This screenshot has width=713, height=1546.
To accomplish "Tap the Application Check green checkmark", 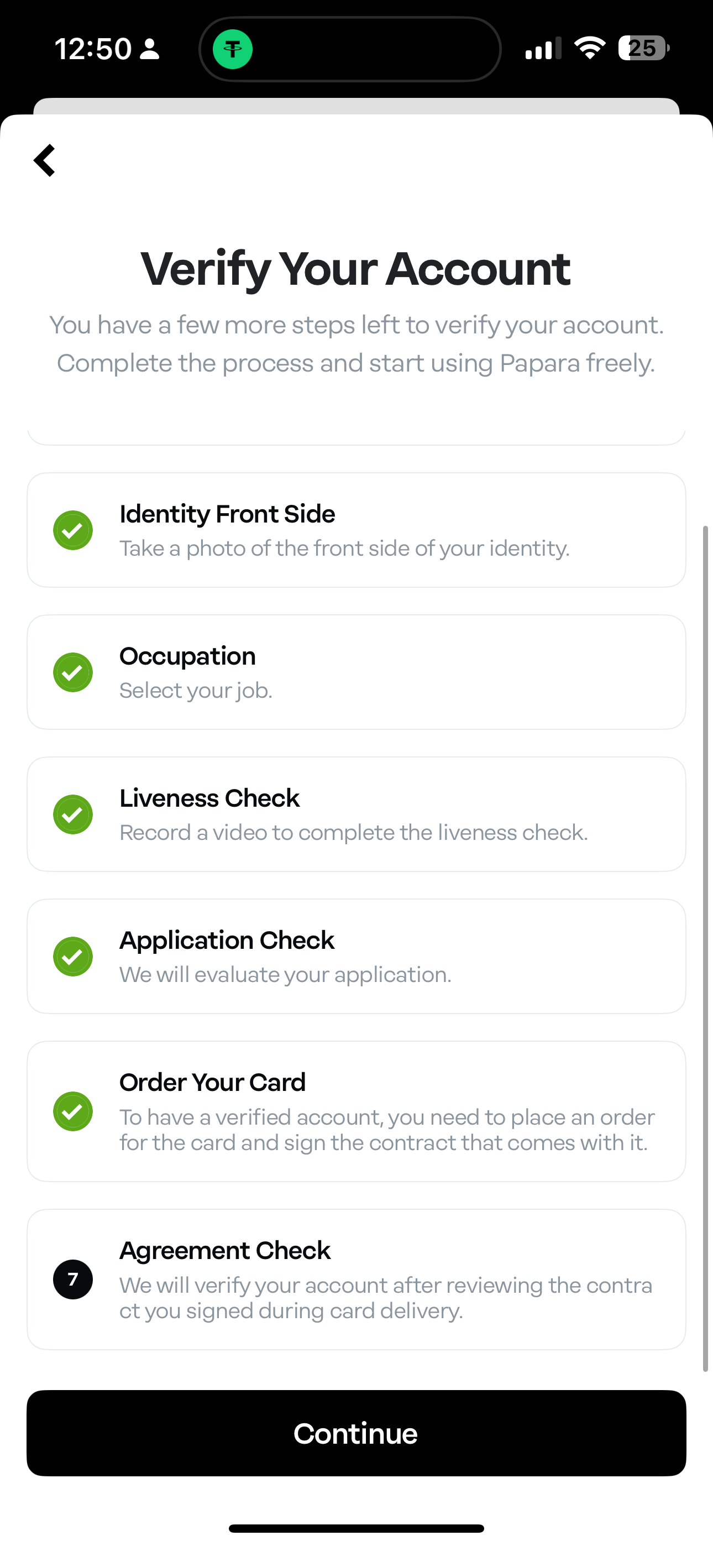I will click(x=72, y=957).
